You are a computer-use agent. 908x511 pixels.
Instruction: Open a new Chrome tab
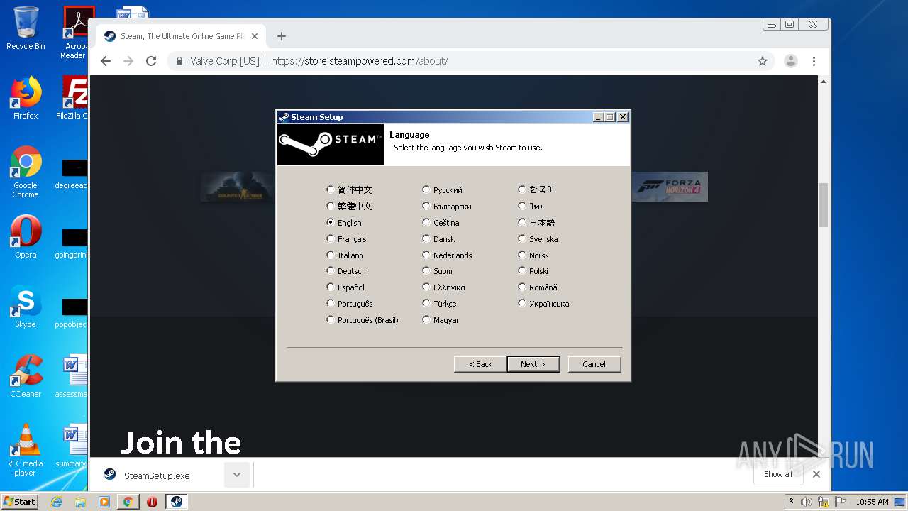tap(282, 36)
